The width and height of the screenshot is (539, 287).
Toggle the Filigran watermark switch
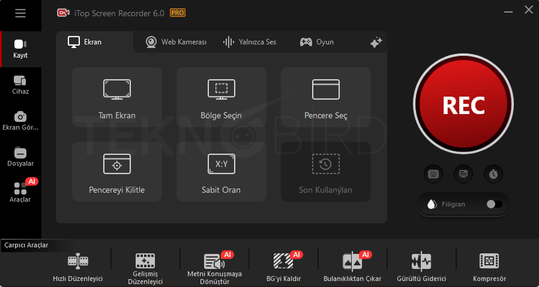(x=495, y=204)
